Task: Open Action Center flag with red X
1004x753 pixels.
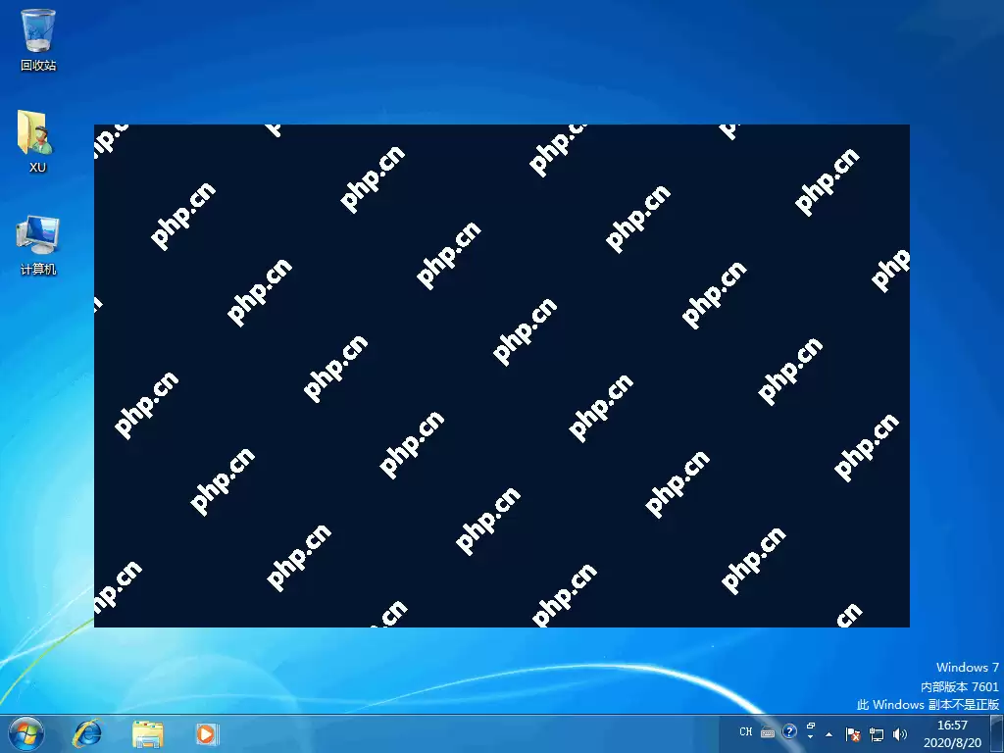Action: click(x=853, y=733)
